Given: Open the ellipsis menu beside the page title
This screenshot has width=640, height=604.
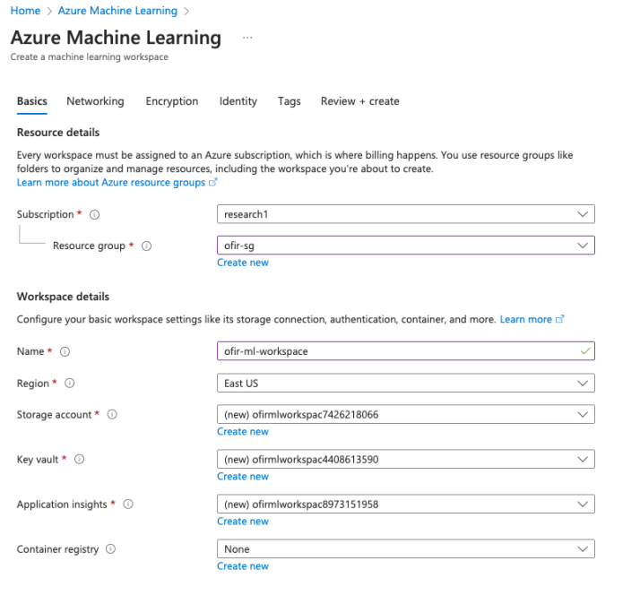Looking at the screenshot, I should click(247, 38).
